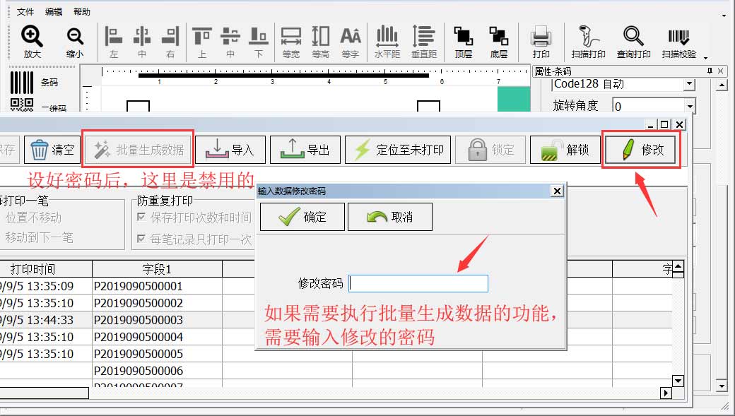
Task: Click the 修改密码 input field
Action: coord(418,283)
